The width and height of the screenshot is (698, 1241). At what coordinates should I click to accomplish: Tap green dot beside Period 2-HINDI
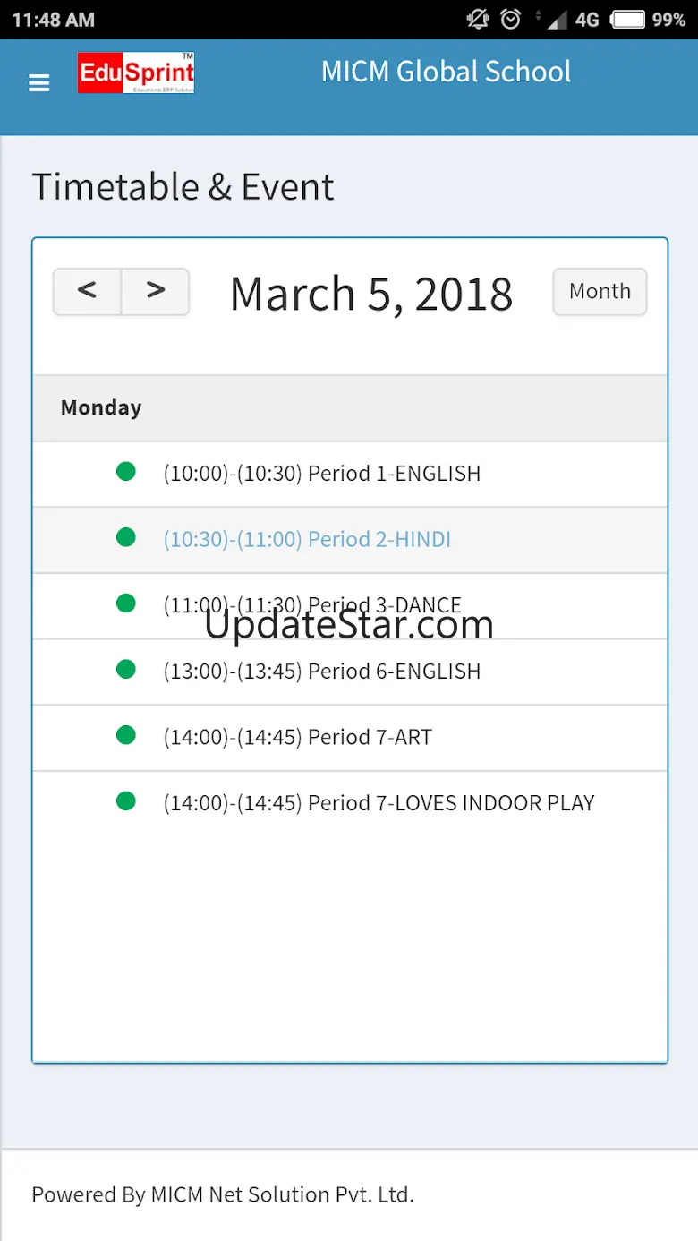pos(126,537)
